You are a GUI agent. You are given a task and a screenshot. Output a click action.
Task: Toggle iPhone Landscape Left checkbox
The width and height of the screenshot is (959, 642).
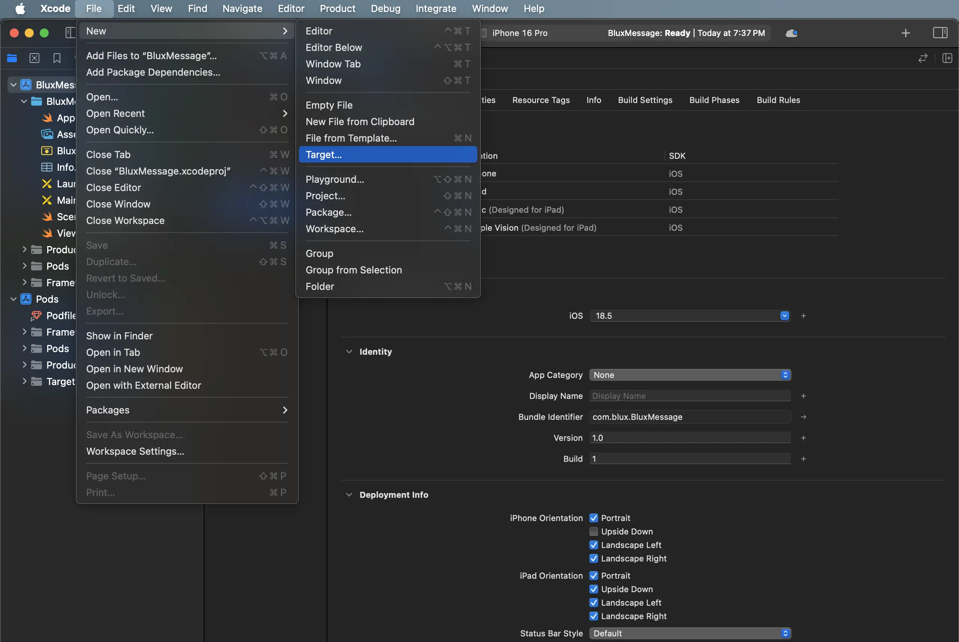594,545
